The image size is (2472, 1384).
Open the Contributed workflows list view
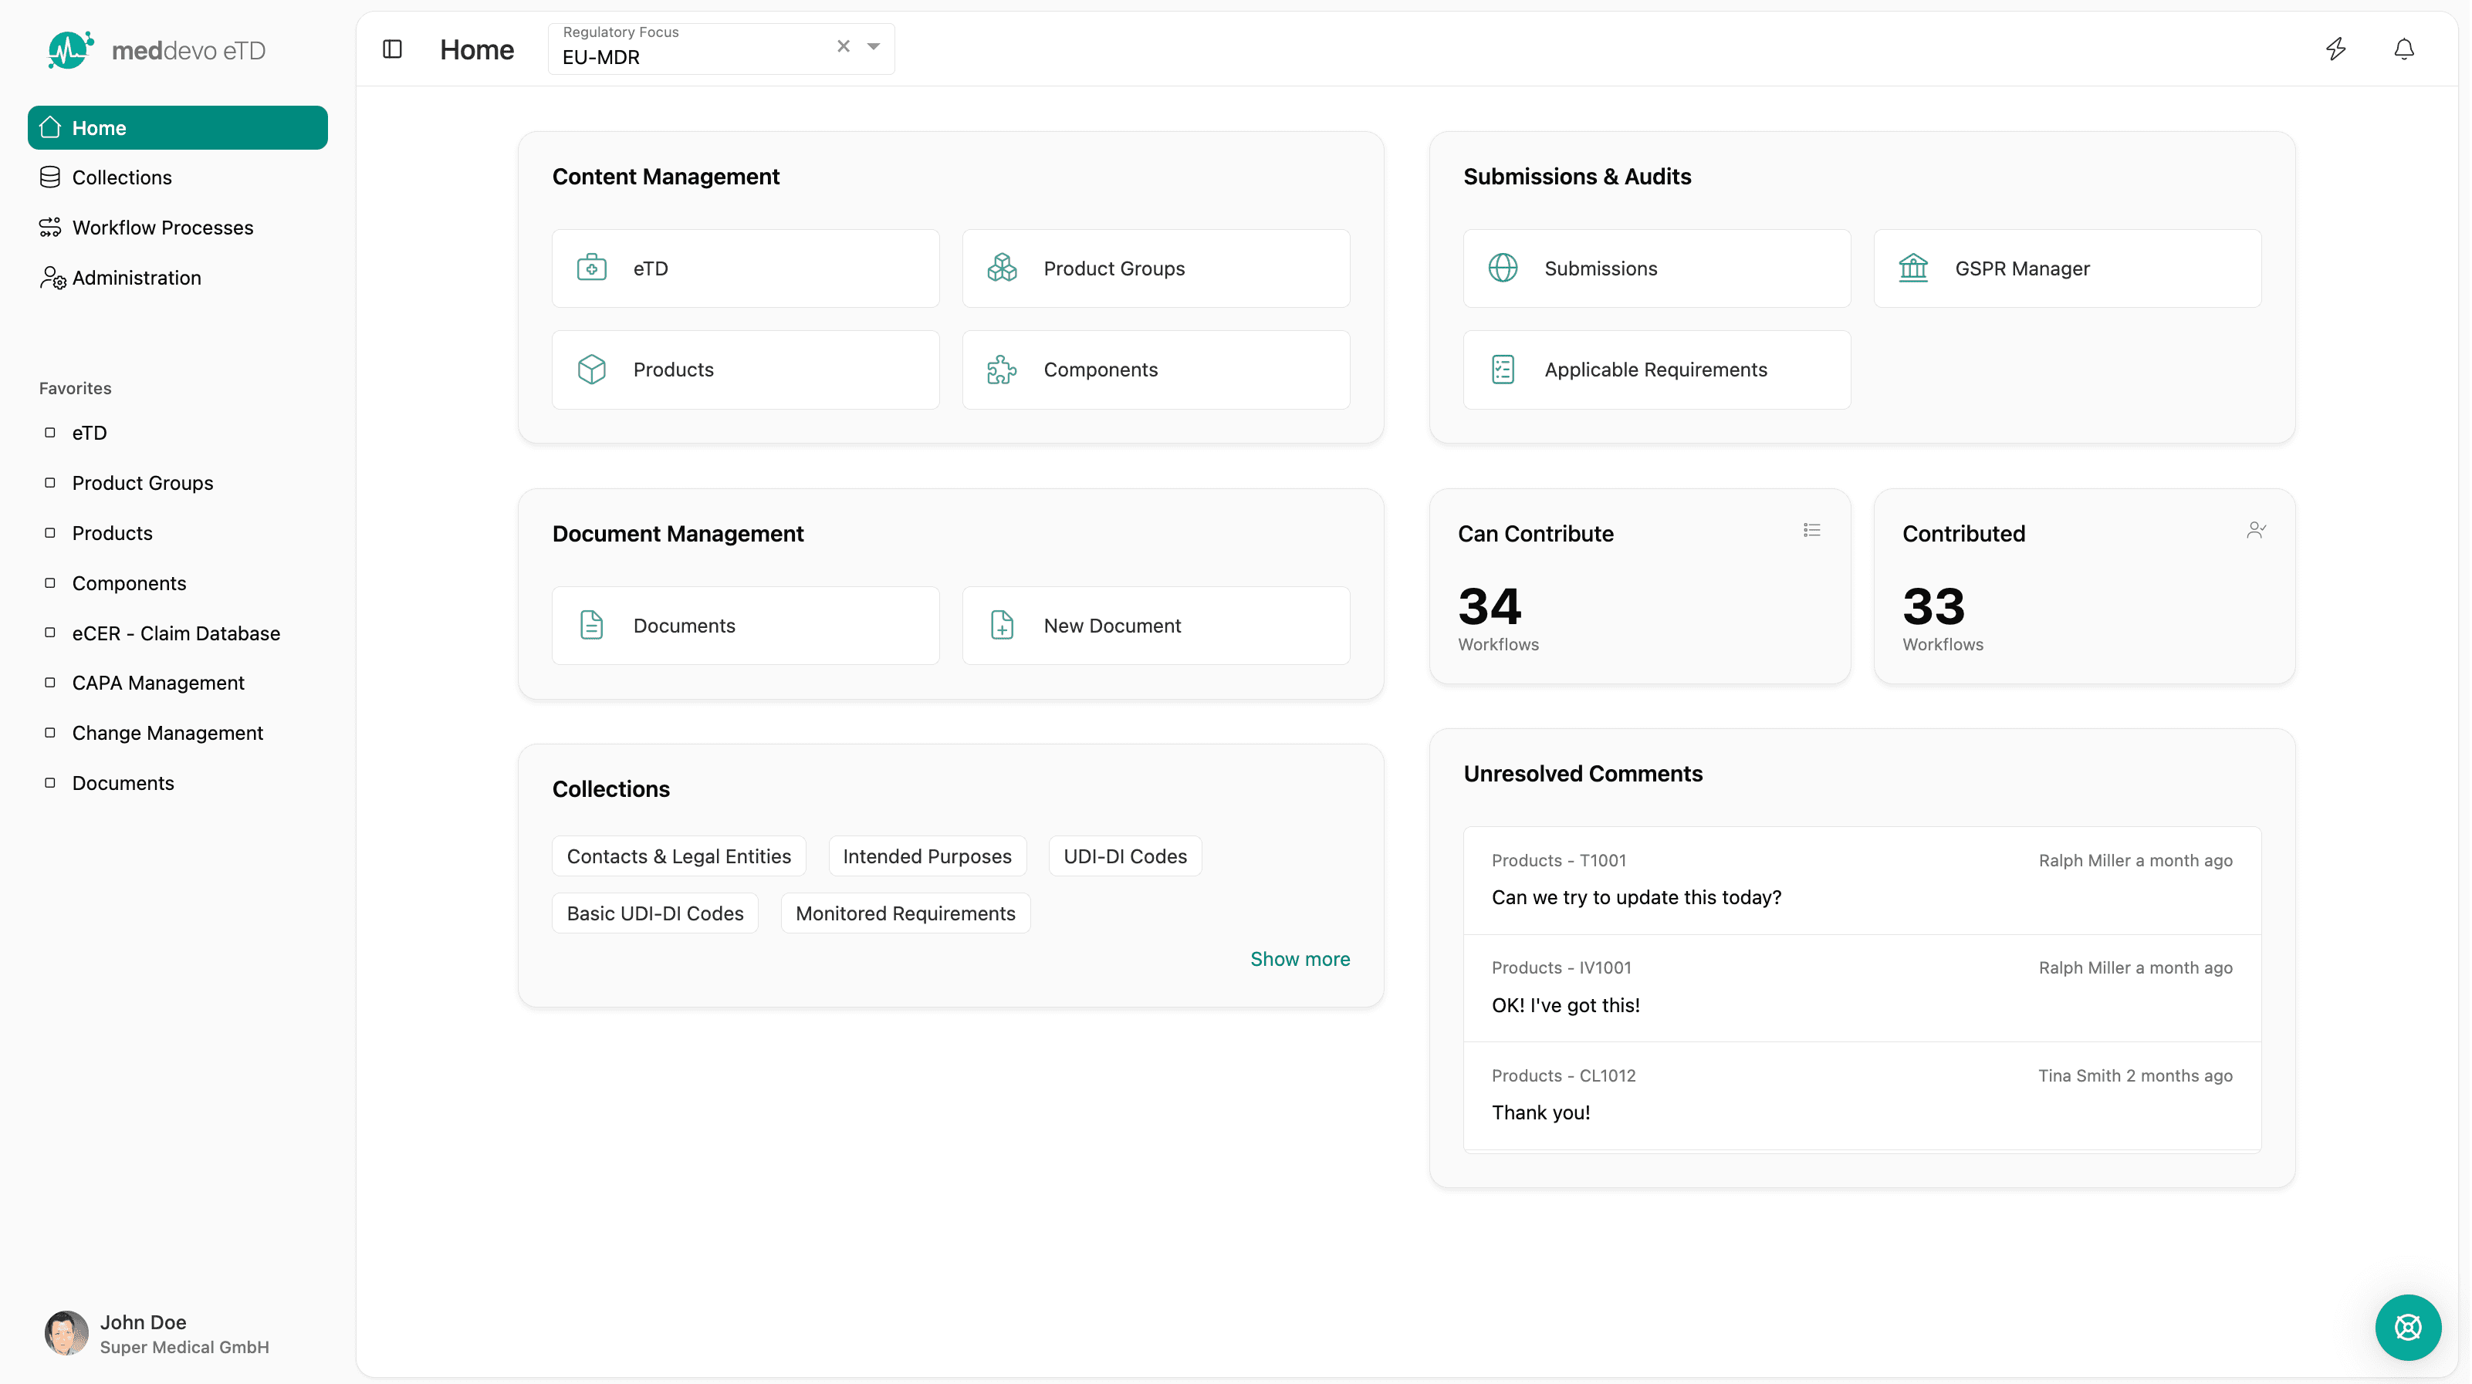[x=2255, y=531]
